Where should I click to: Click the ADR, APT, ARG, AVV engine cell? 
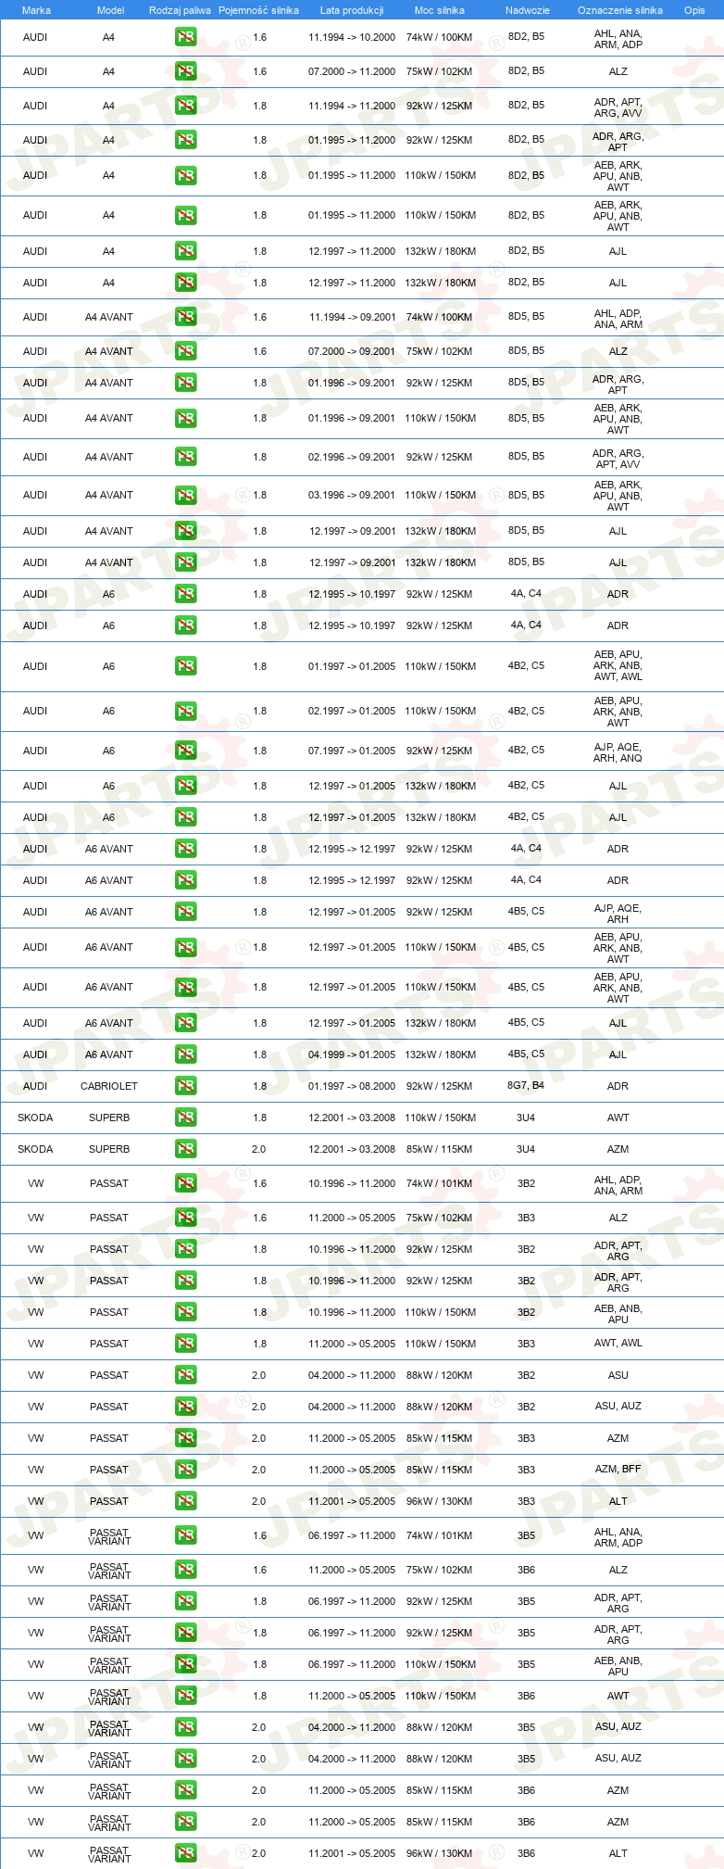[618, 107]
